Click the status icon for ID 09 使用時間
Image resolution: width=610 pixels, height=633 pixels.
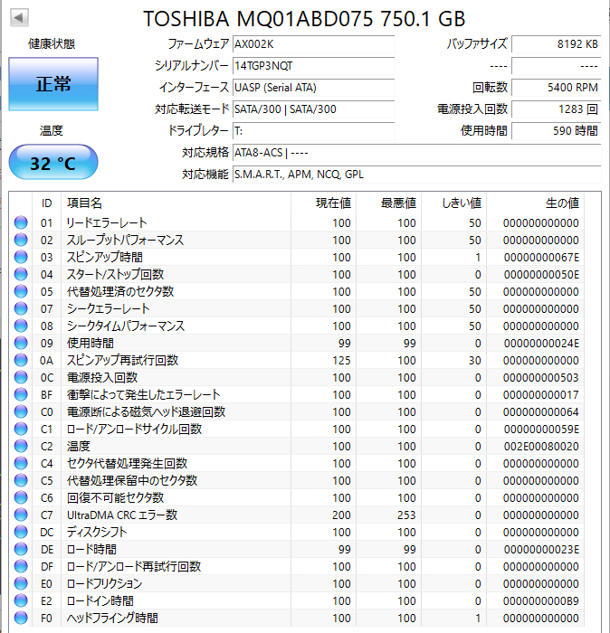[x=21, y=343]
